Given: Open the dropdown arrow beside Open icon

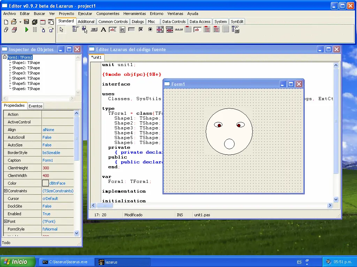Looking at the screenshot, I should click(x=20, y=22).
